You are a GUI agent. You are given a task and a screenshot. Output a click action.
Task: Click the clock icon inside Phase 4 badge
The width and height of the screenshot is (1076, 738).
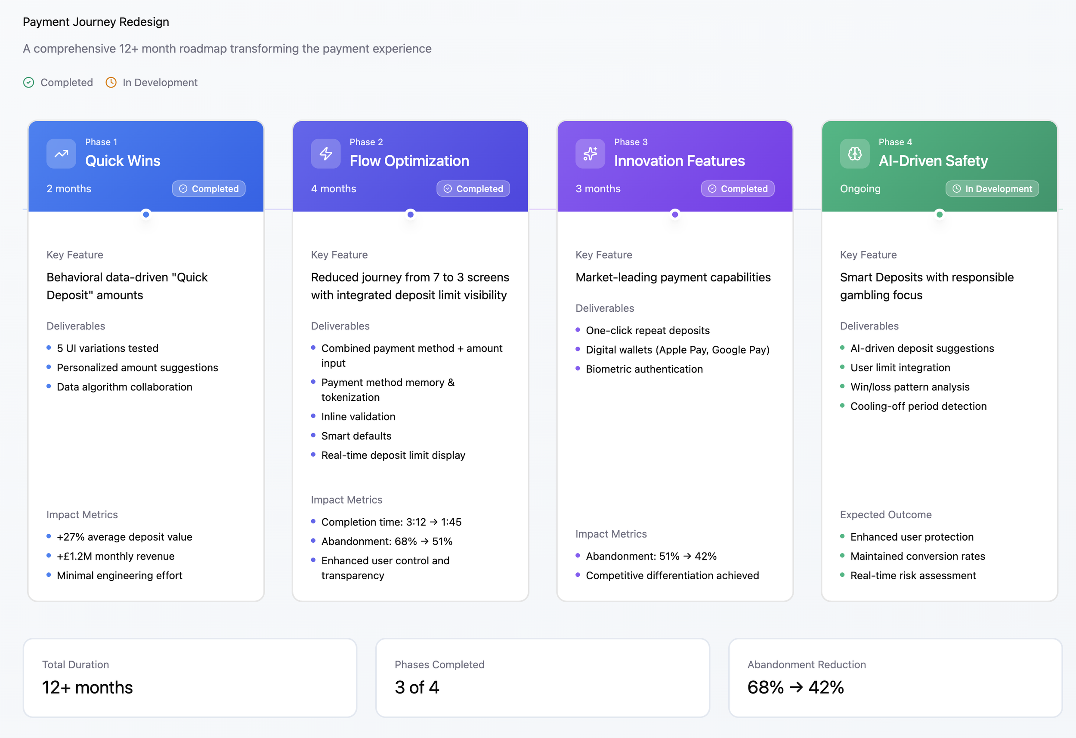point(956,189)
